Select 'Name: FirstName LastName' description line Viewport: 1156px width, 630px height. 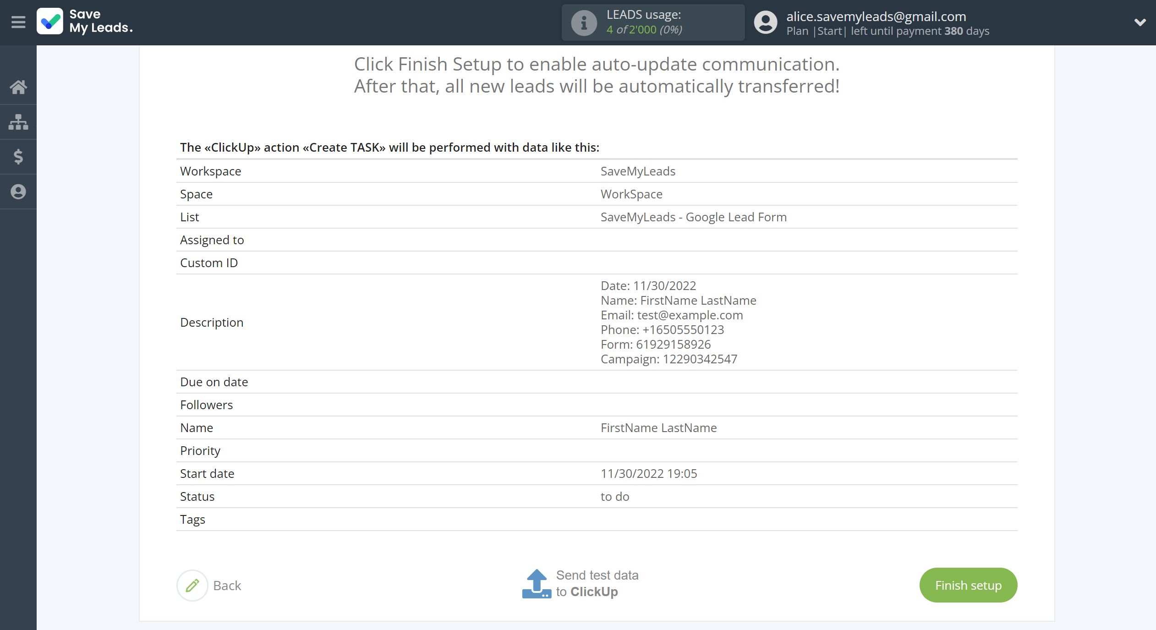pyautogui.click(x=679, y=301)
